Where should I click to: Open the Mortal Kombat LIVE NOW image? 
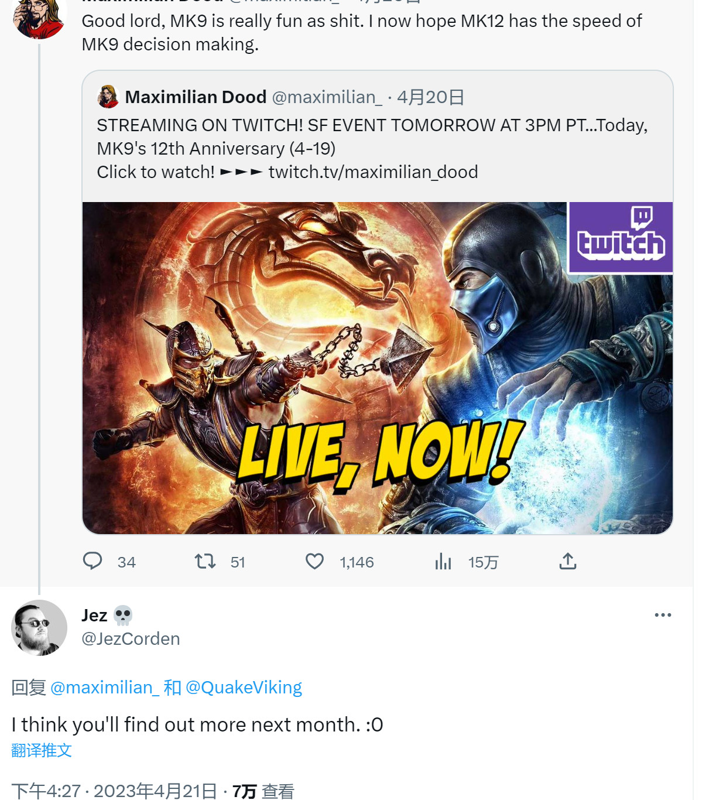coord(377,368)
